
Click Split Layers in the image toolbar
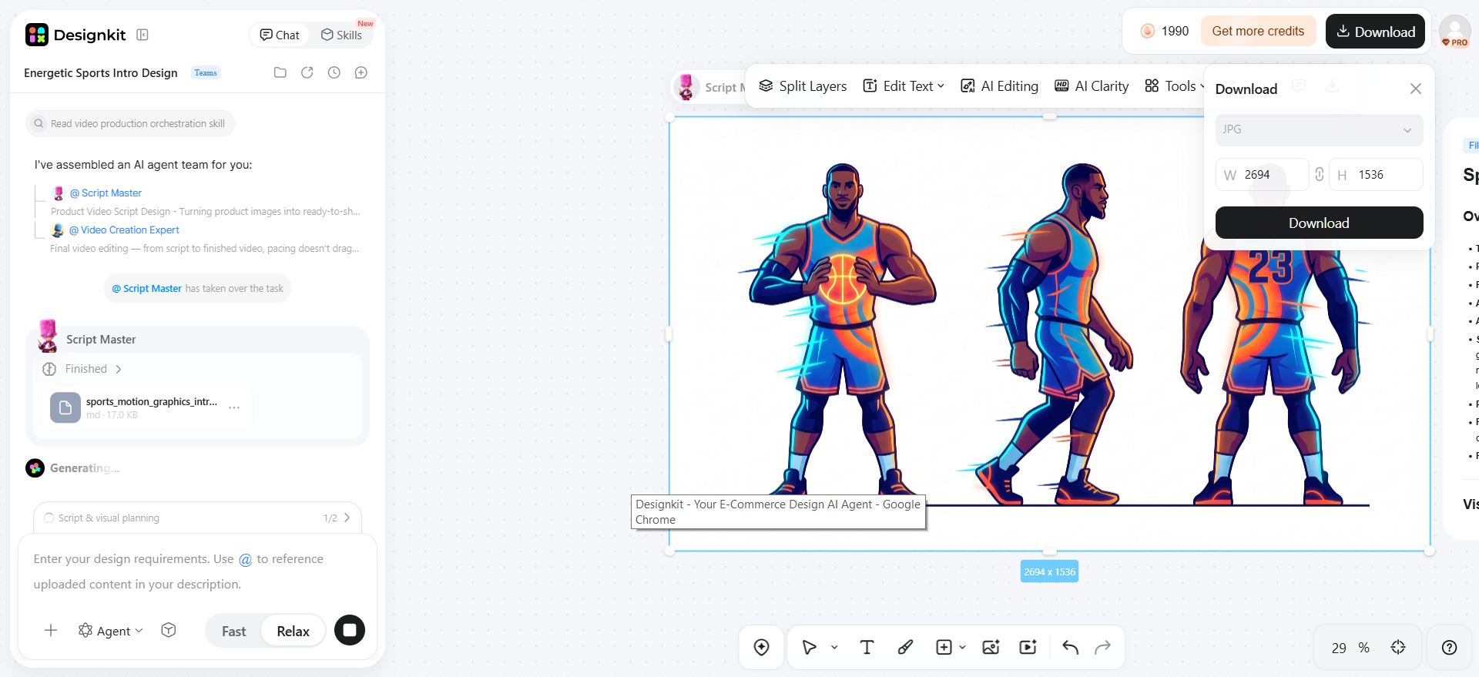803,86
